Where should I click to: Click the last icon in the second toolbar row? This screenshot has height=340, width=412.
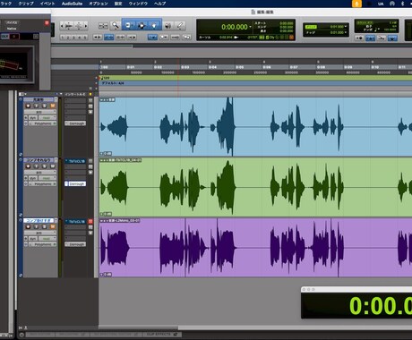click(186, 38)
